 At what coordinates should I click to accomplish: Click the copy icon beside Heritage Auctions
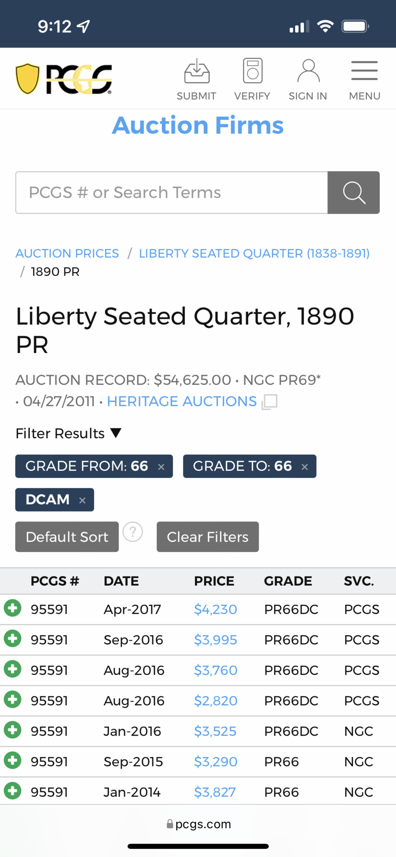click(x=269, y=402)
